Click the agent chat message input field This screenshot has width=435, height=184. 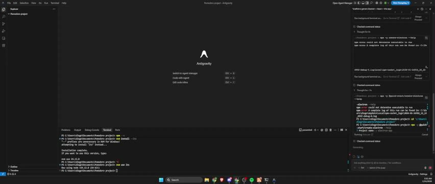click(392, 163)
